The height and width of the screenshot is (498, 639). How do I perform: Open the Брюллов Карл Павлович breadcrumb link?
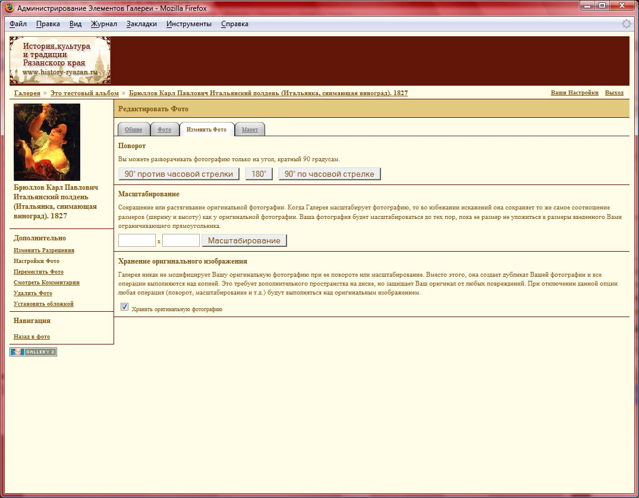pyautogui.click(x=268, y=93)
